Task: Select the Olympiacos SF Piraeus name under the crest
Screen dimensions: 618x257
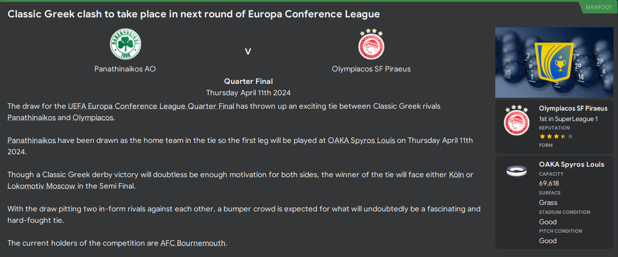Action: tap(371, 69)
